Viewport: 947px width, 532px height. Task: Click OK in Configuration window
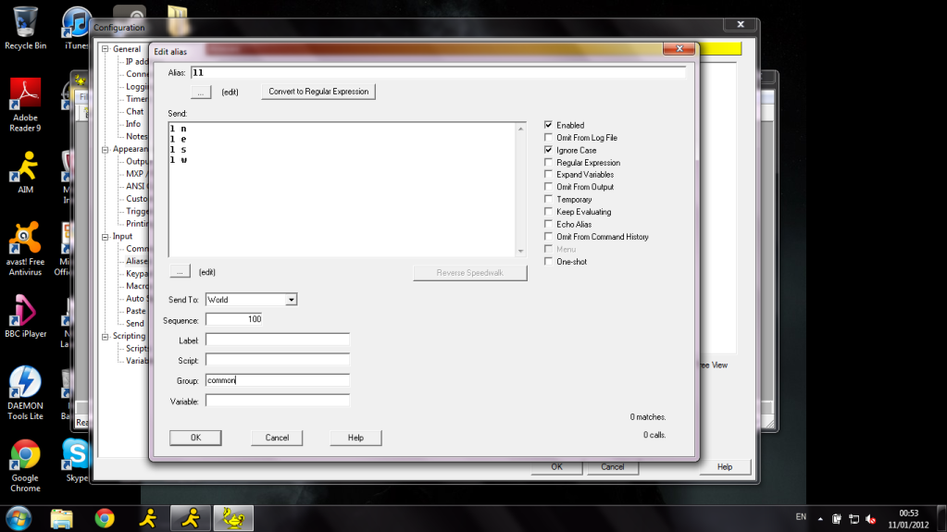pyautogui.click(x=557, y=467)
